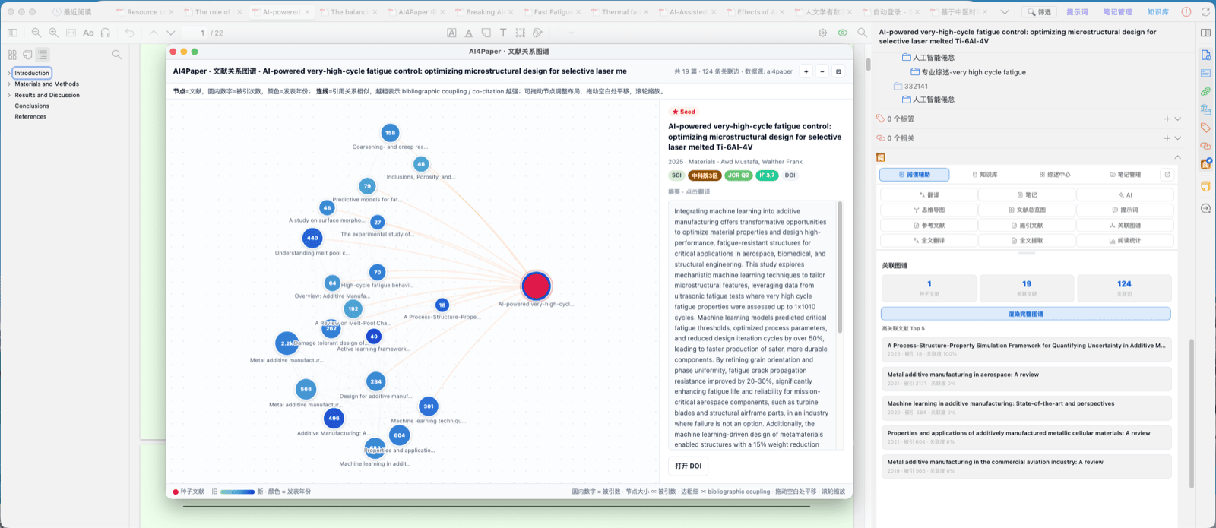
Task: Expand the 0 个标签 tags section
Action: [x=1177, y=119]
